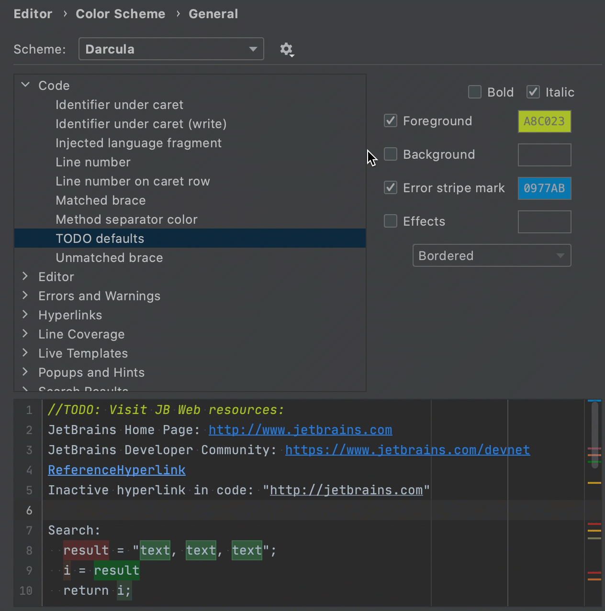This screenshot has height=611, width=605.
Task: Enable the Background color checkbox
Action: [x=391, y=154]
